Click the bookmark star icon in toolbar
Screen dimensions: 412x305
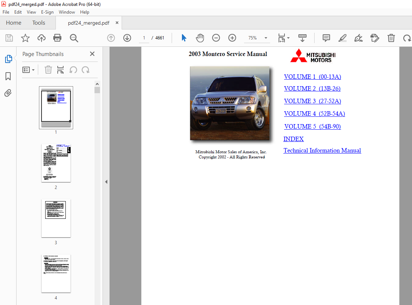[x=25, y=38]
